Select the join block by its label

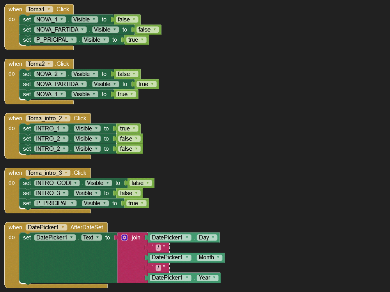136,237
